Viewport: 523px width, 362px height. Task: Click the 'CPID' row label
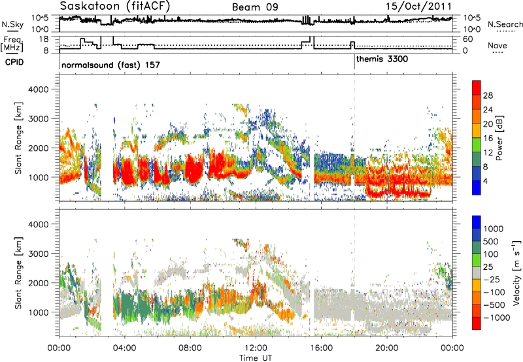[x=14, y=62]
